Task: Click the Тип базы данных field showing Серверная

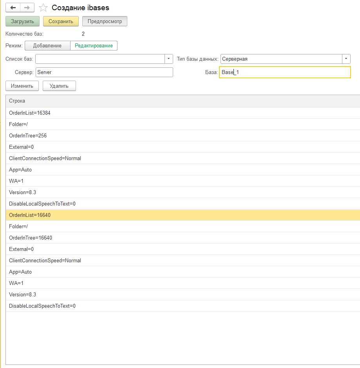Action: pos(281,59)
